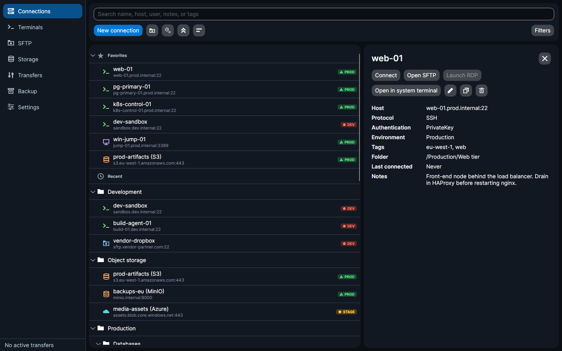This screenshot has width=562, height=351.
Task: Click bucket icon of backups-eu (MinIO)
Action: coord(106,294)
